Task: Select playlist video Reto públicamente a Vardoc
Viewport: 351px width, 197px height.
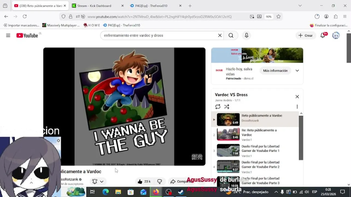Action: point(255,119)
